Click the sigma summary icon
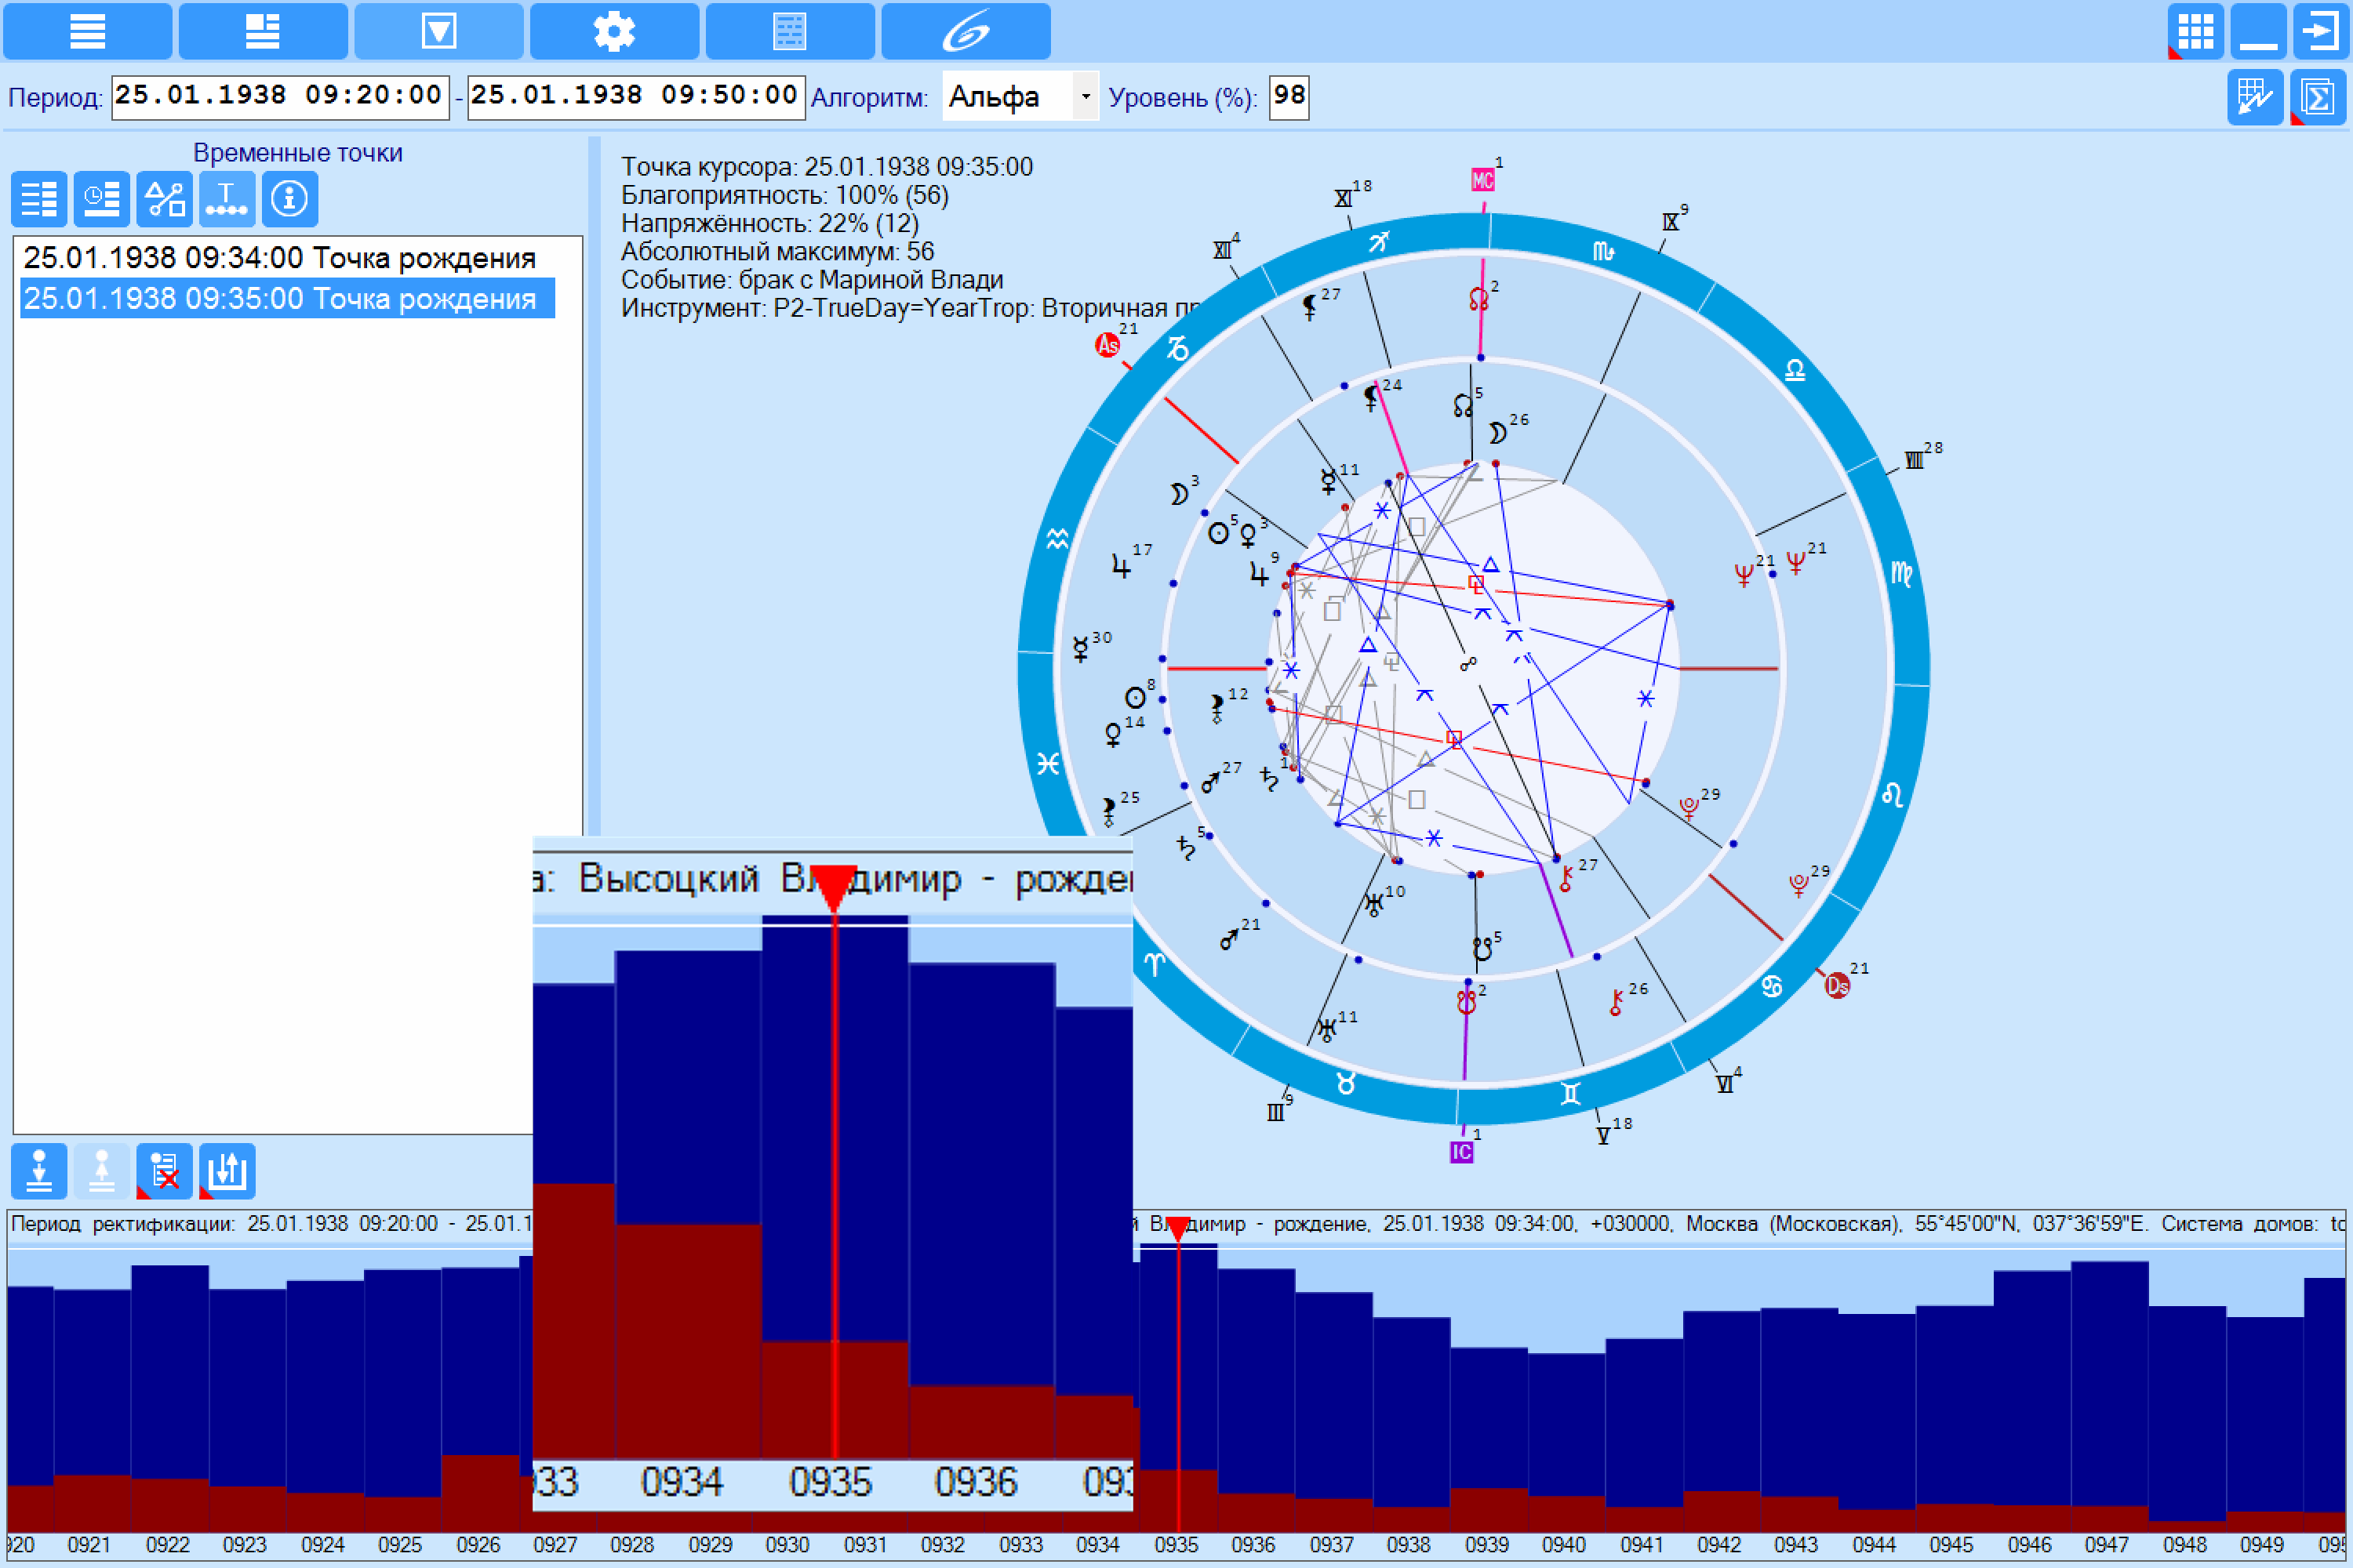This screenshot has height=1568, width=2353. pyautogui.click(x=2318, y=97)
